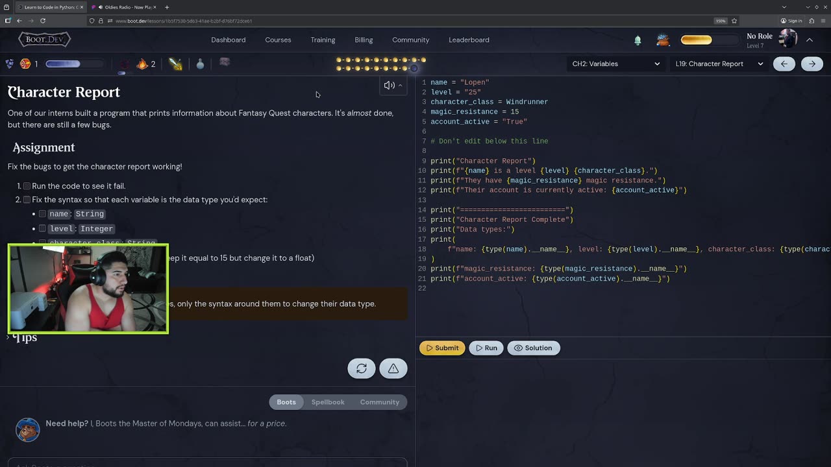Toggle the lesson audio speaker
The height and width of the screenshot is (467, 831).
click(x=389, y=86)
